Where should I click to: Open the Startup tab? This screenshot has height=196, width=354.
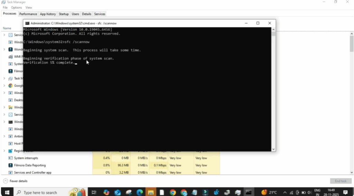[x=64, y=14]
